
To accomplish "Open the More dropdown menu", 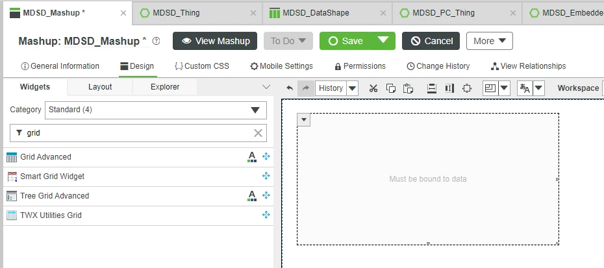I will point(490,41).
